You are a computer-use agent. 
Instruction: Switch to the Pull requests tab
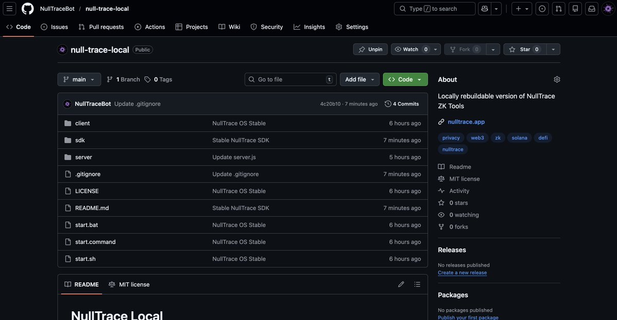pyautogui.click(x=101, y=27)
